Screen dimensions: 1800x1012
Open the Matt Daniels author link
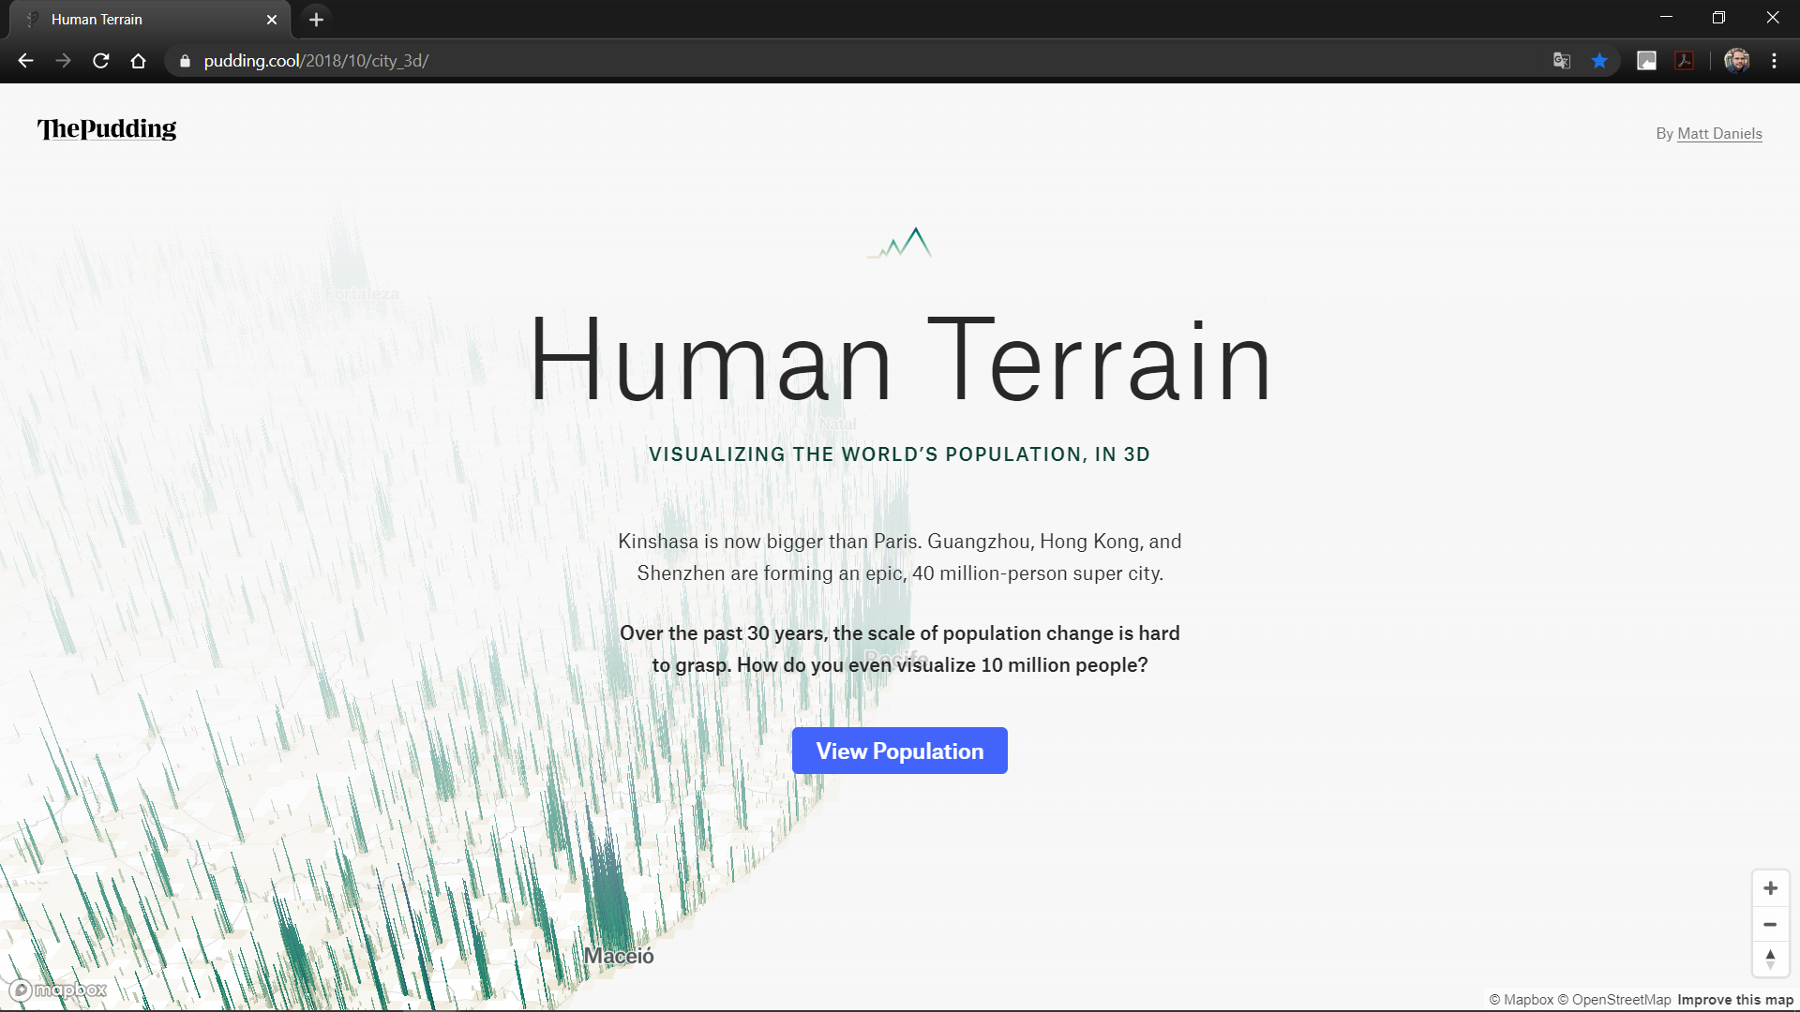point(1720,133)
